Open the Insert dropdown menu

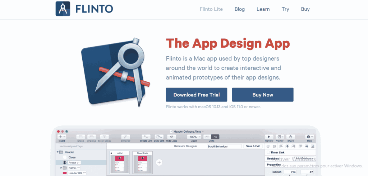[x=62, y=137]
